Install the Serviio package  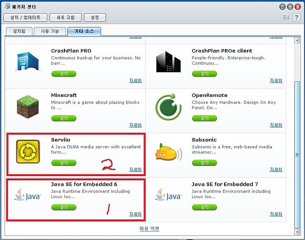[x=64, y=163]
